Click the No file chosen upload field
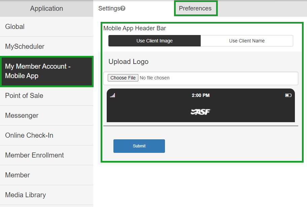307x207 pixels. (x=201, y=78)
